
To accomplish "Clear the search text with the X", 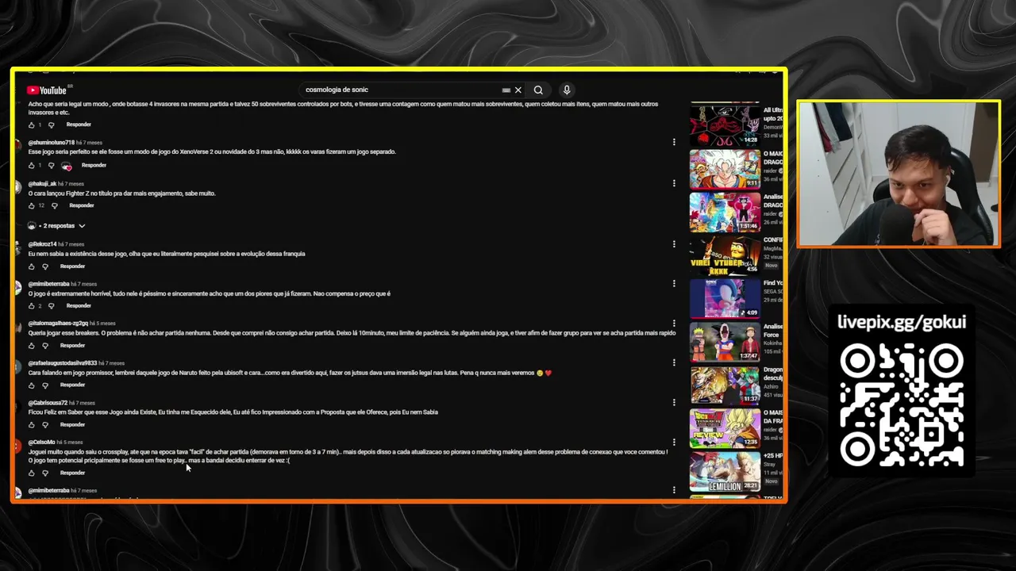I will 518,90.
